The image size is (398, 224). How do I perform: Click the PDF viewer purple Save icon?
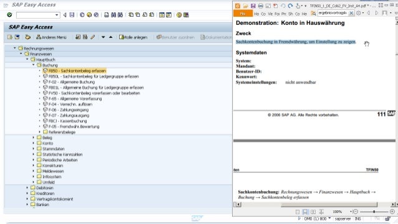253,6
